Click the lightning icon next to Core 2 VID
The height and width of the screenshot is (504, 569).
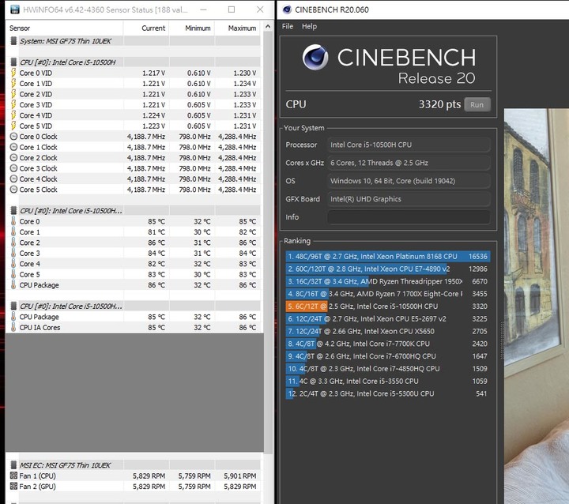tap(13, 94)
